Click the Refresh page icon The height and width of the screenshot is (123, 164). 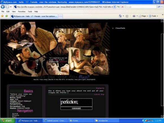point(118,7)
